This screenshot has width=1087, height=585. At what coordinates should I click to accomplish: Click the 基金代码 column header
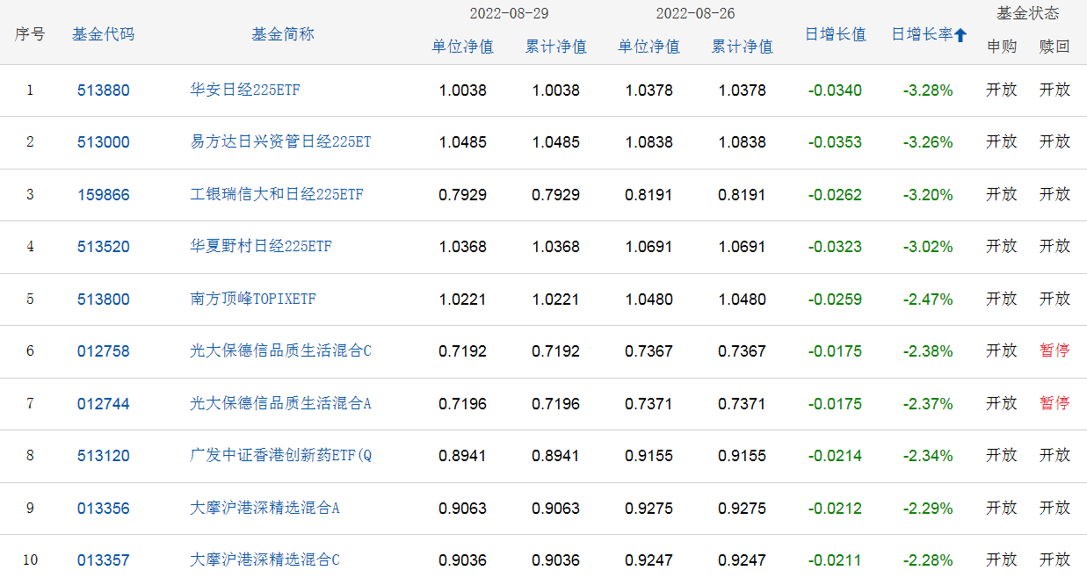(103, 34)
